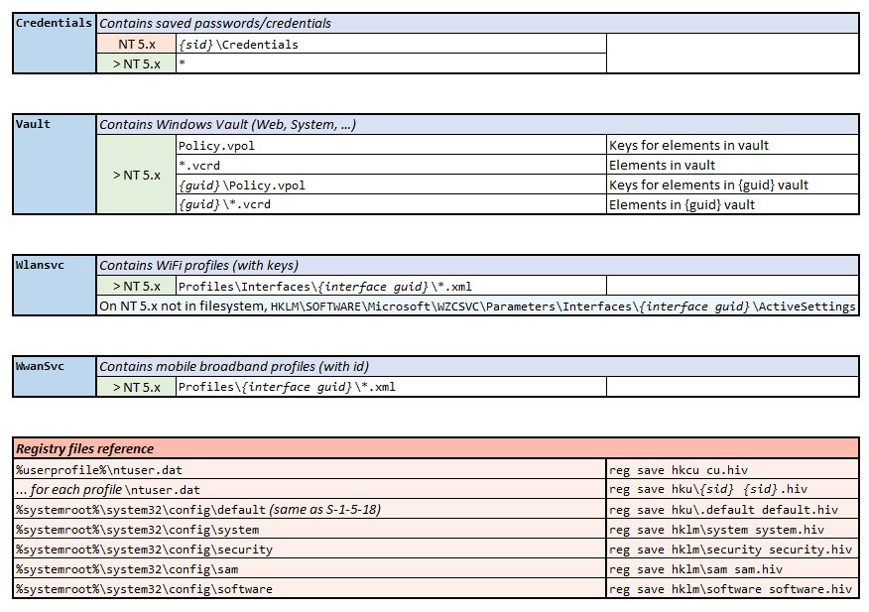869x612 pixels.
Task: Click 'Contains WiFi profiles (with keys)' text
Action: click(x=198, y=266)
